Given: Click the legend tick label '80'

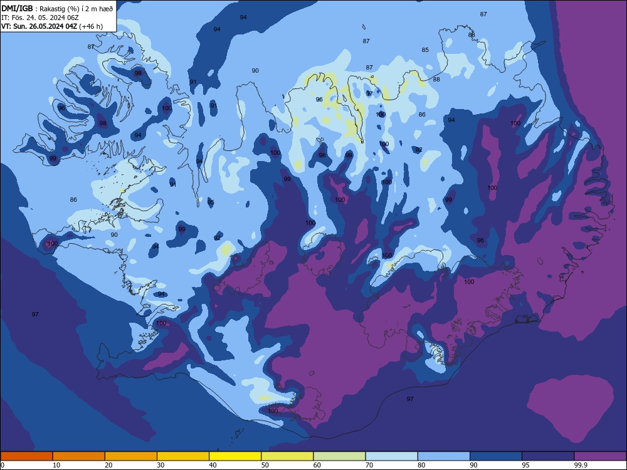Looking at the screenshot, I should point(422,465).
